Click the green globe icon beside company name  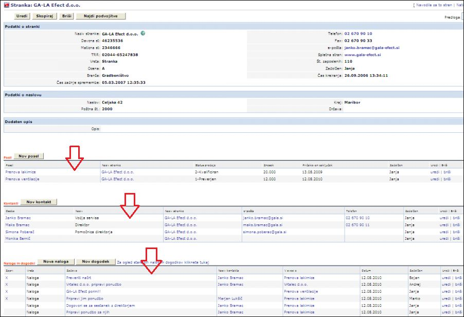click(142, 33)
